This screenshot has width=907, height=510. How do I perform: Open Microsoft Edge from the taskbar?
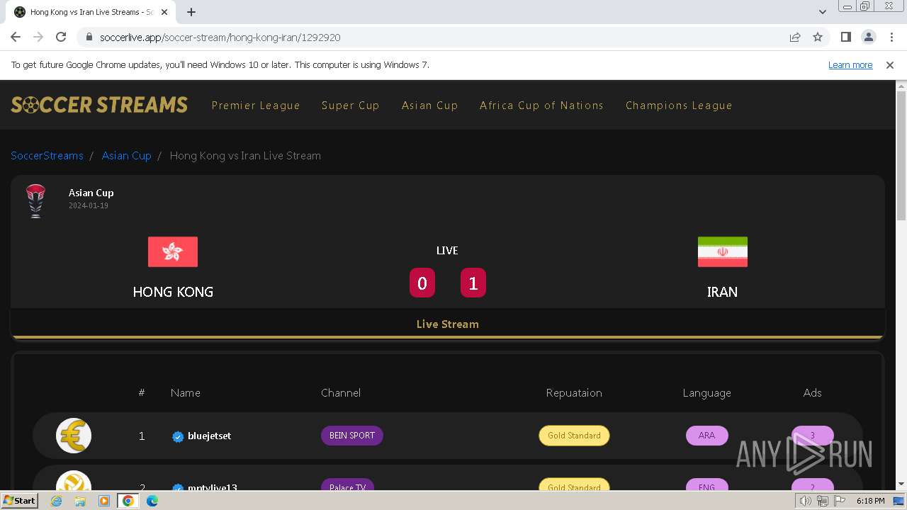(x=152, y=501)
